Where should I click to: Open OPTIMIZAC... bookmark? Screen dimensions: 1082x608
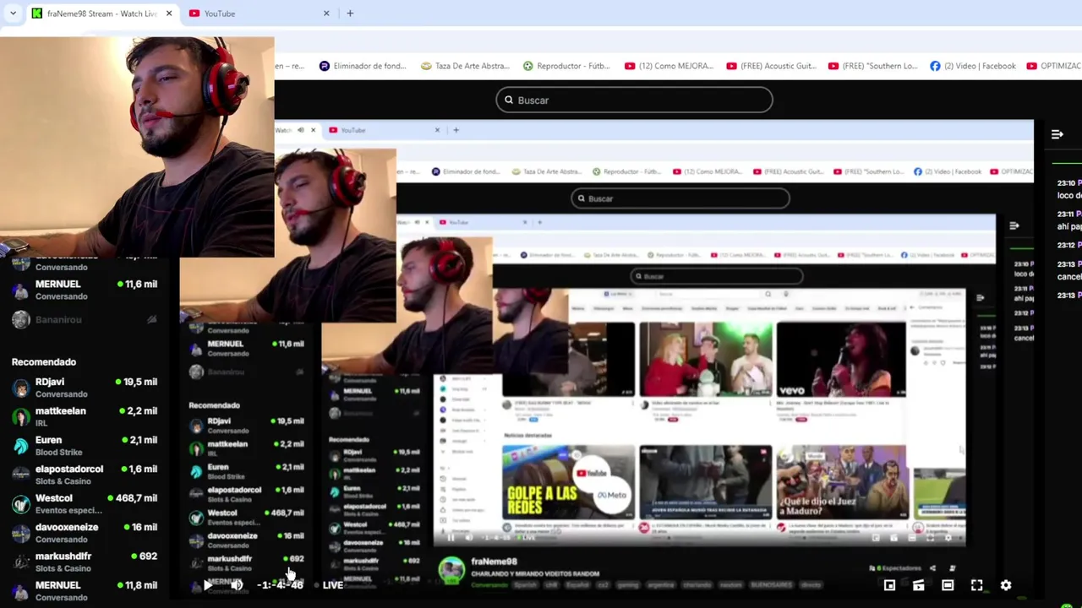click(x=1054, y=66)
